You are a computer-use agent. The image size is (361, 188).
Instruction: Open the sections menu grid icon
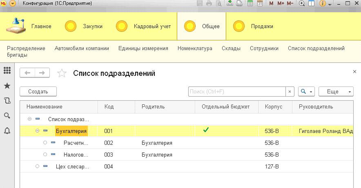pyautogui.click(x=7, y=71)
